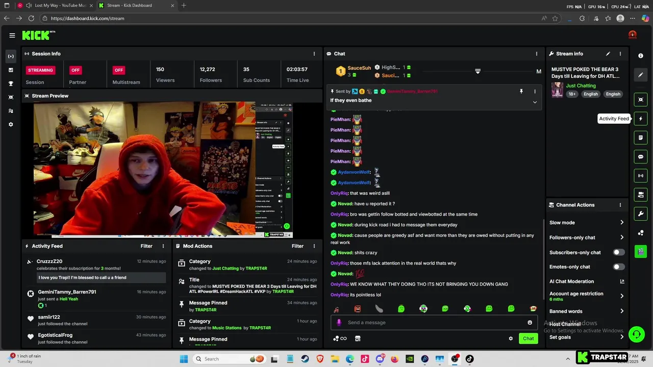Click Filter in the Mod Actions panel
Viewport: 653px width, 367px height.
297,246
